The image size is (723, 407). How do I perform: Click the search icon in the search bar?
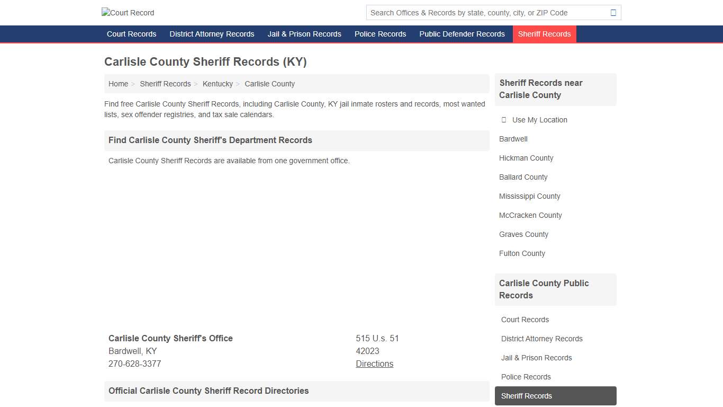point(613,12)
